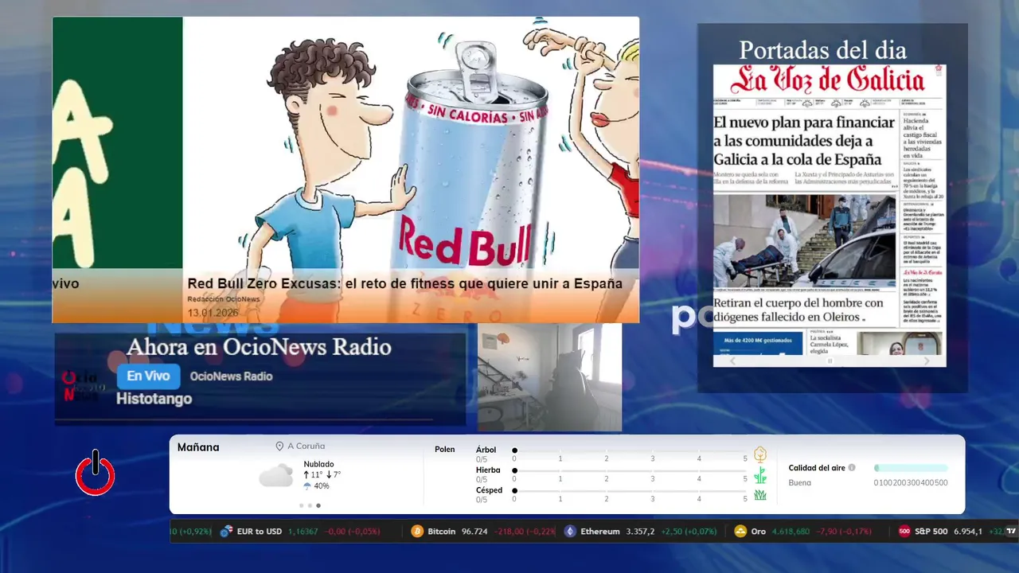Pause the newspaper cover slideshow
Screen dimensions: 1019x573
click(830, 361)
